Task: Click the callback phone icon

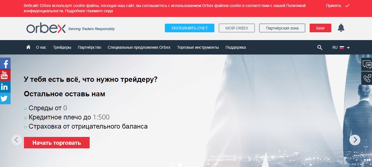Action: 367,78
